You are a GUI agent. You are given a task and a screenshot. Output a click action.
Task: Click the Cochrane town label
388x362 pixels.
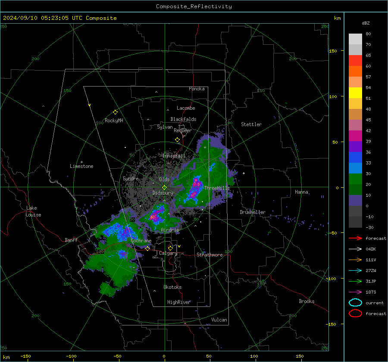pos(141,241)
